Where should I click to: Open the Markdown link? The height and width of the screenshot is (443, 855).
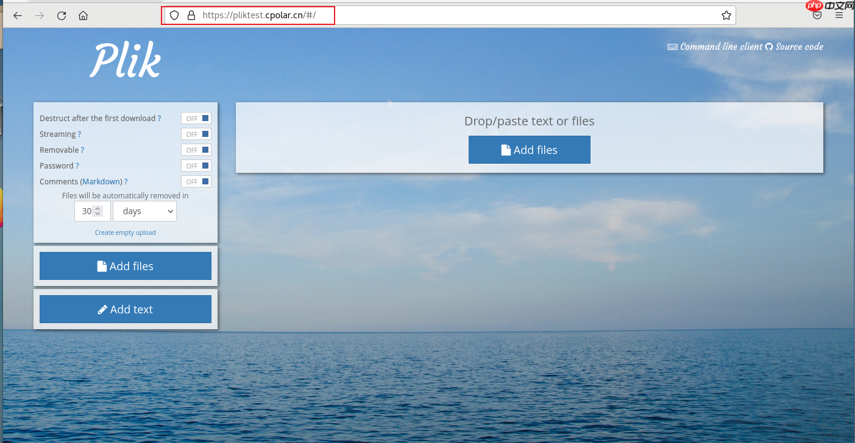102,181
